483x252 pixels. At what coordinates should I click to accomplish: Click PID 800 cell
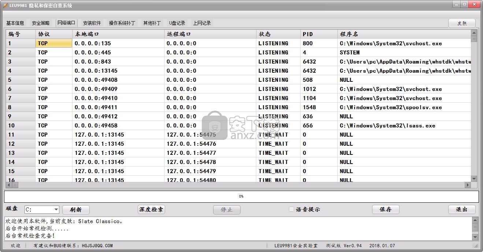click(x=319, y=43)
